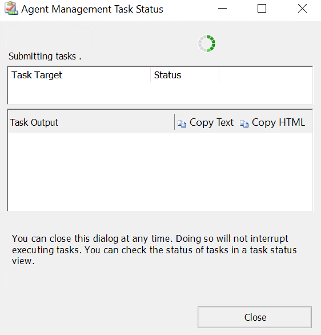This screenshot has height=335, width=321.
Task: Click the empty row area under Task Target
Action: click(x=160, y=93)
